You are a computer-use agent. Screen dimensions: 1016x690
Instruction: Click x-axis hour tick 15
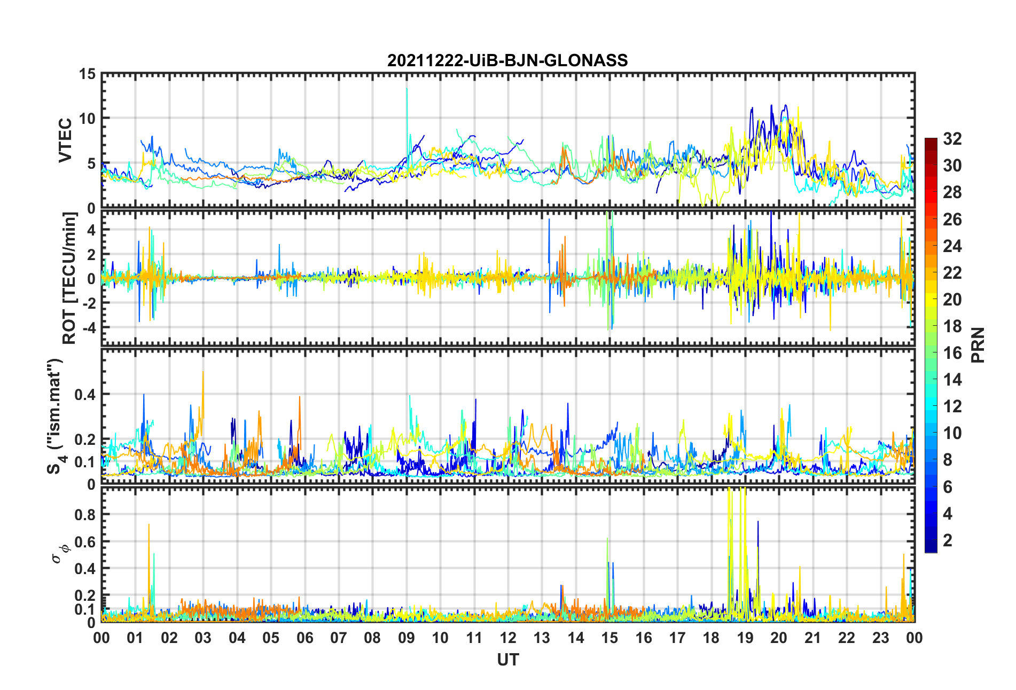coord(609,638)
